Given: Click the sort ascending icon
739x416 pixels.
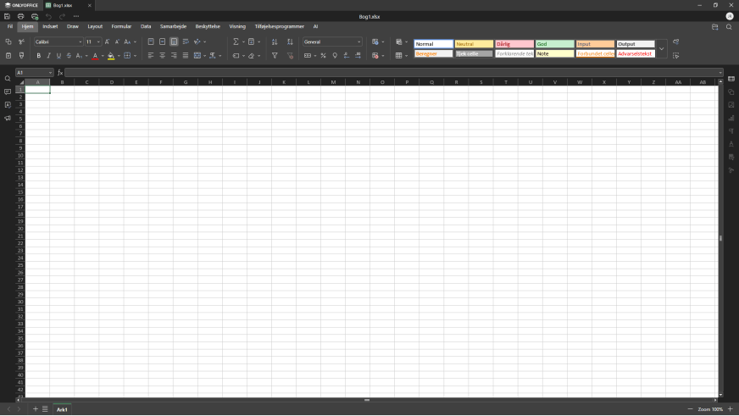Looking at the screenshot, I should (x=275, y=42).
